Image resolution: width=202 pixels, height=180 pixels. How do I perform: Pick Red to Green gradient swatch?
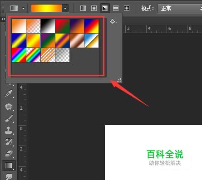pyautogui.click(x=62, y=26)
